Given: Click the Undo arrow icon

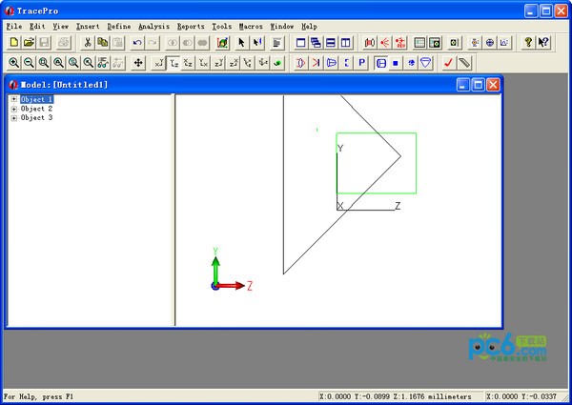Looking at the screenshot, I should pyautogui.click(x=138, y=43).
